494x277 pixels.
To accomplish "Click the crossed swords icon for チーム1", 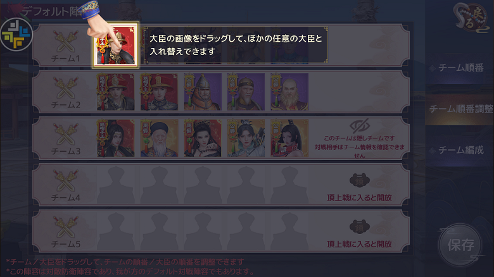I will point(65,41).
